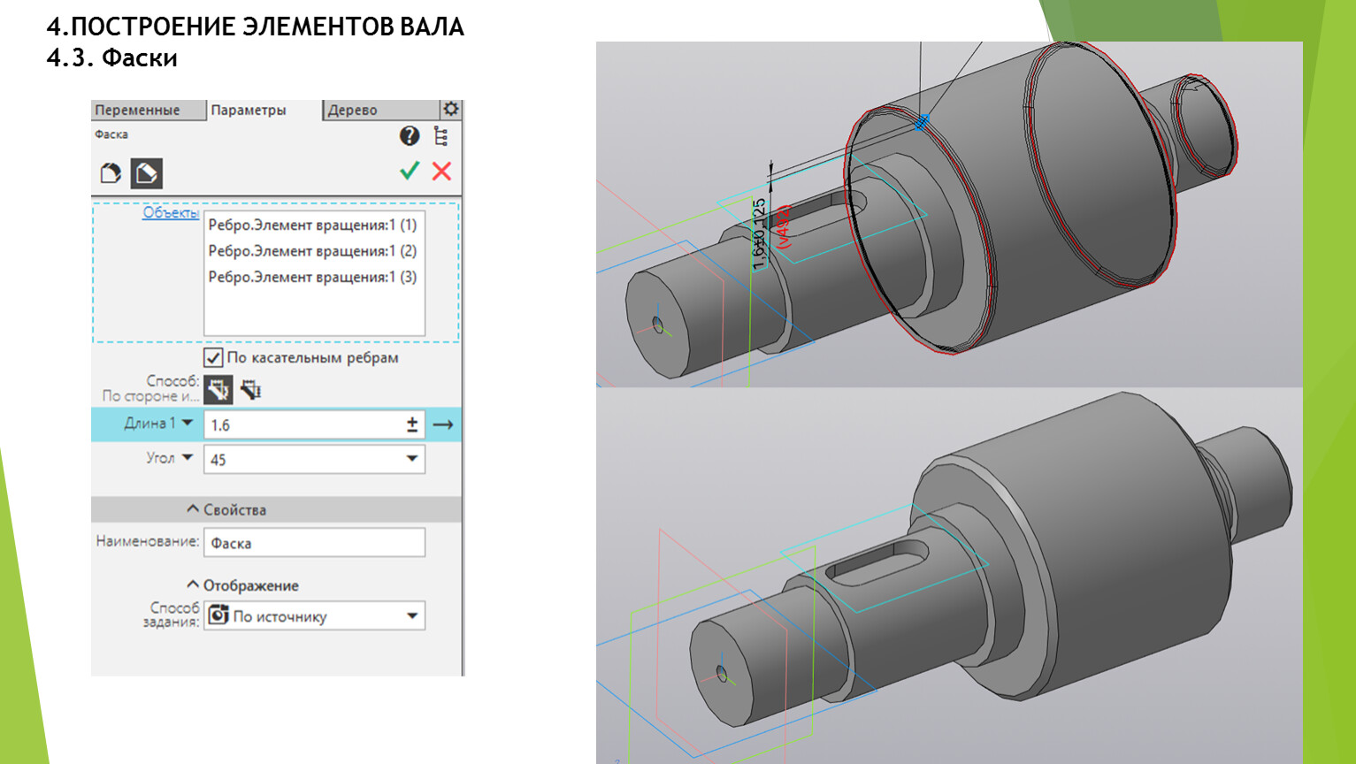
Task: Choose the second Способ construction method icon
Action: [251, 389]
